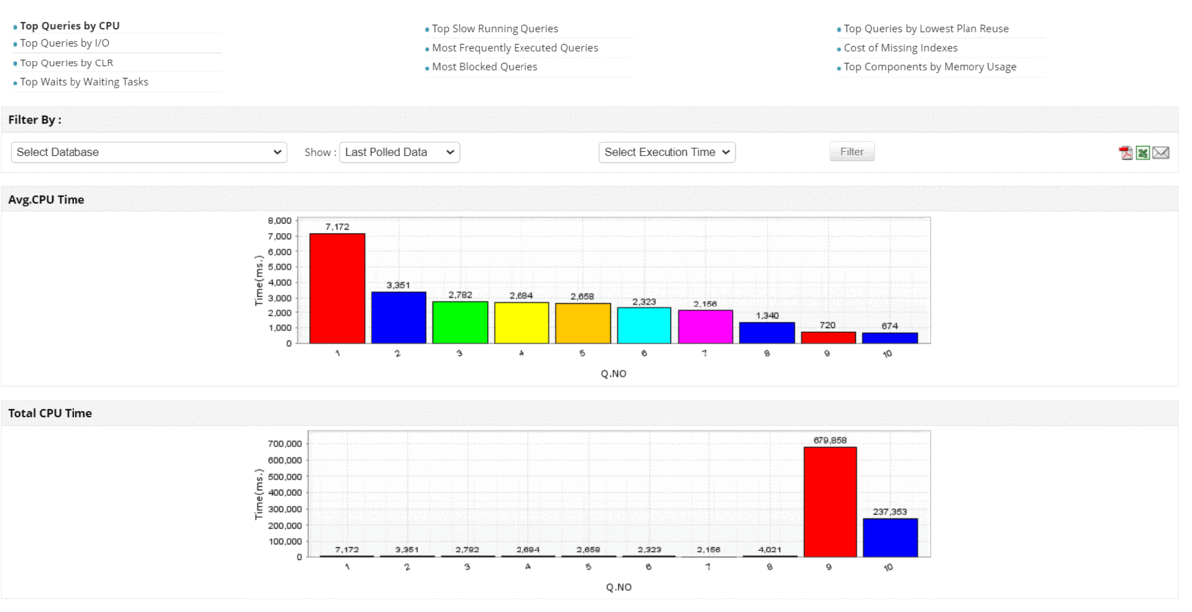1192x612 pixels.
Task: Show Top Components by Memory Usage
Action: [x=930, y=67]
